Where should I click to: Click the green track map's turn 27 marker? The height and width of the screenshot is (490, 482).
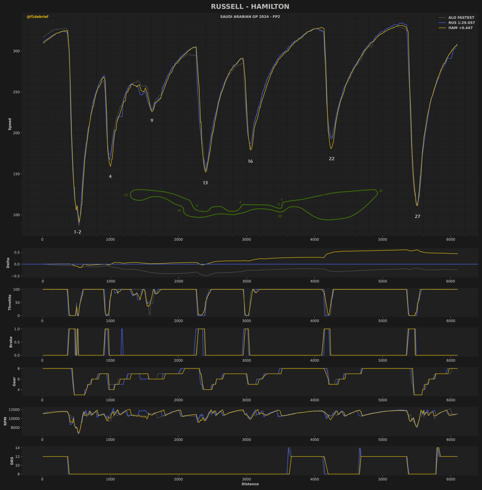point(381,191)
